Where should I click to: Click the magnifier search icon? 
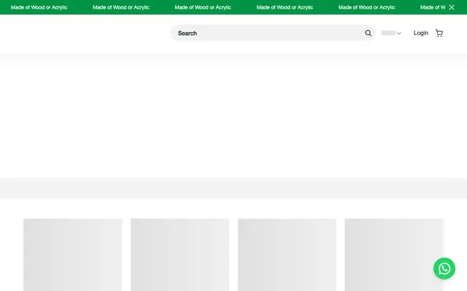[368, 33]
